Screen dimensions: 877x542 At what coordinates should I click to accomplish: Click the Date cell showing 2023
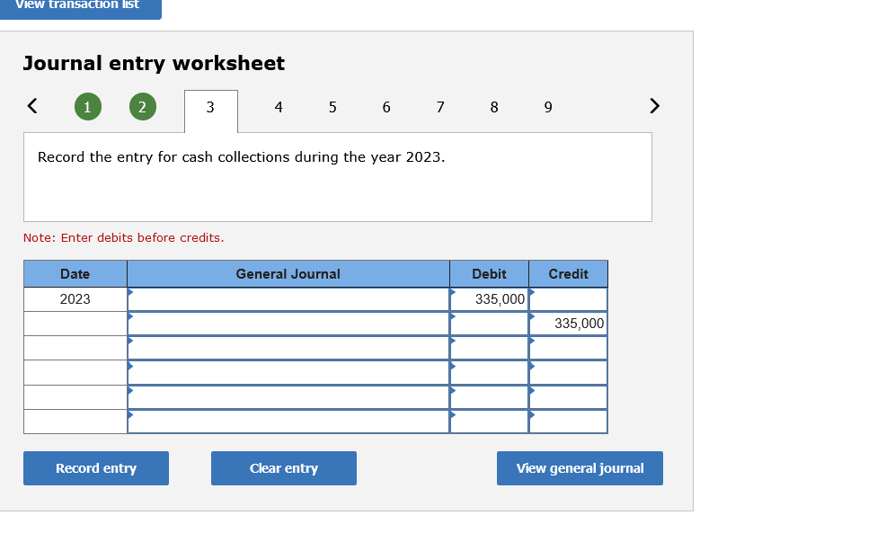pos(75,298)
